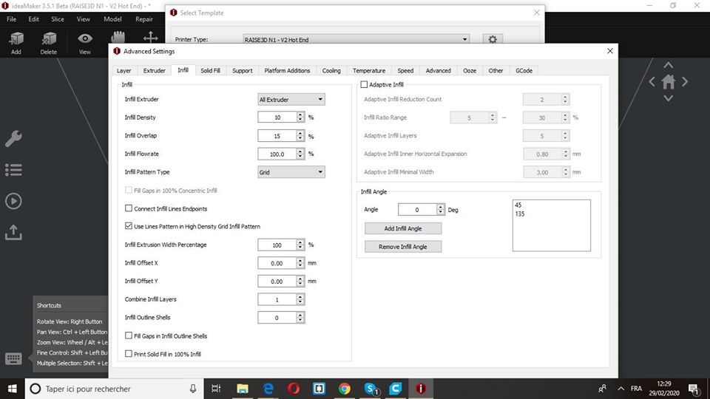Click the play slice icon in sidebar
The image size is (710, 399).
coord(13,201)
